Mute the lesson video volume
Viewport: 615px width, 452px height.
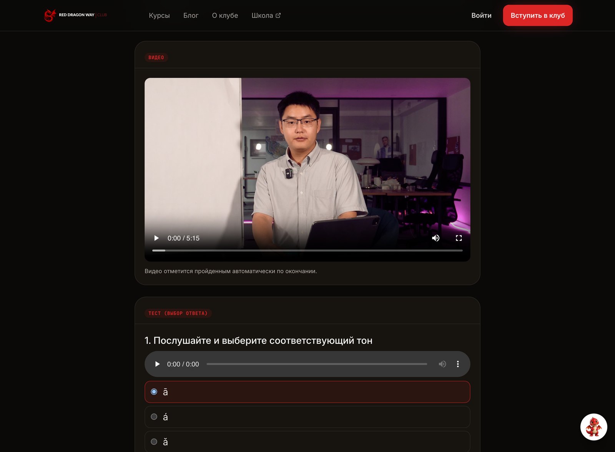pos(435,238)
